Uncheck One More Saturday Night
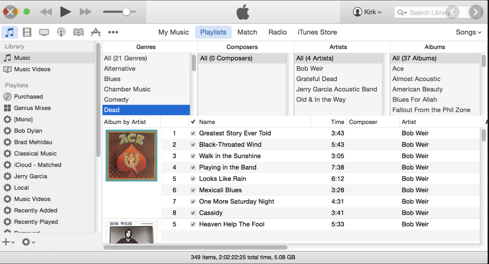 tap(193, 201)
